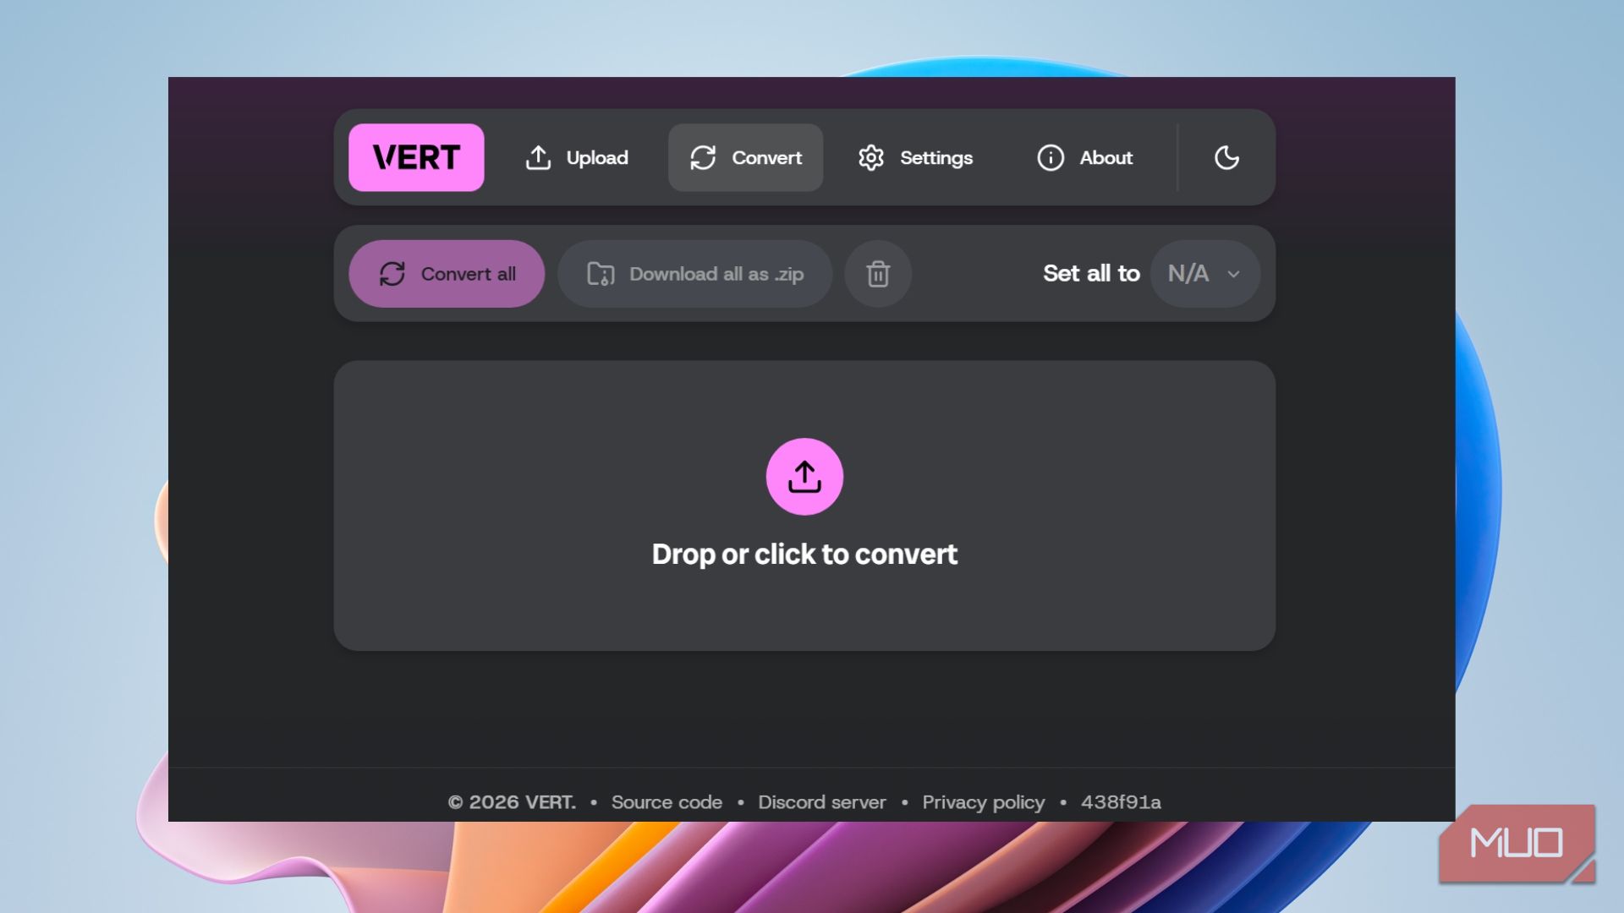
Task: Switch to the Convert tab
Action: pyautogui.click(x=745, y=157)
